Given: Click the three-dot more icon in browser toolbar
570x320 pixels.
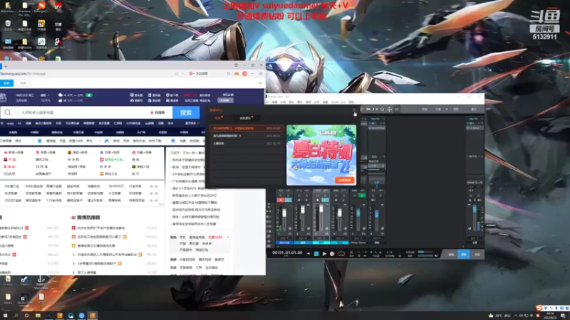Looking at the screenshot, I should [253, 74].
